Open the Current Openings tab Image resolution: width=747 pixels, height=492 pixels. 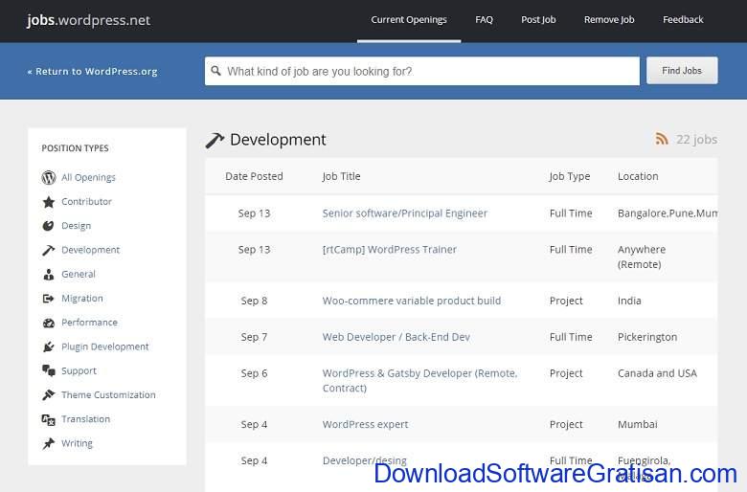pyautogui.click(x=409, y=19)
